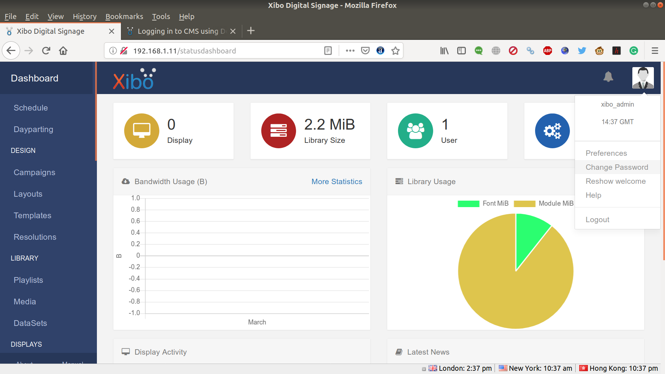Click the blue gears settings icon
Image resolution: width=665 pixels, height=374 pixels.
pyautogui.click(x=552, y=131)
